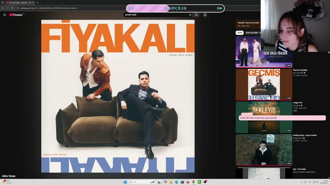Screen dimensions: 330x185
Task: Click the Fiyakalı album art video player
Action: pyautogui.click(x=118, y=96)
